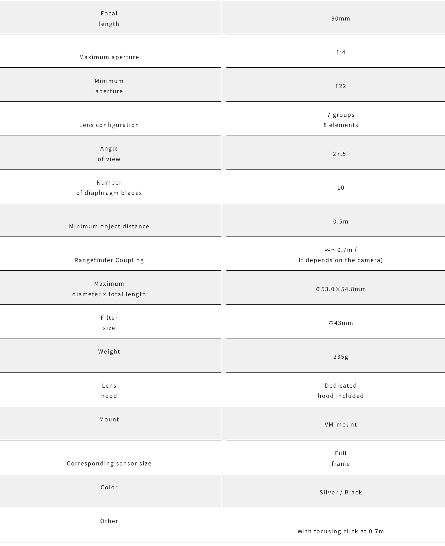Image resolution: width=445 pixels, height=546 pixels.
Task: Click the "It depends on the camera" text
Action: [341, 260]
